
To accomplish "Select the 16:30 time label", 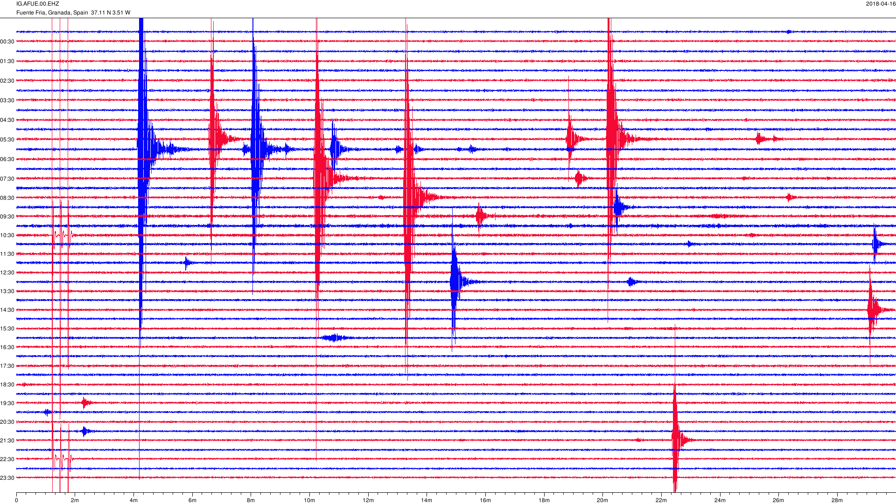I will [x=7, y=347].
